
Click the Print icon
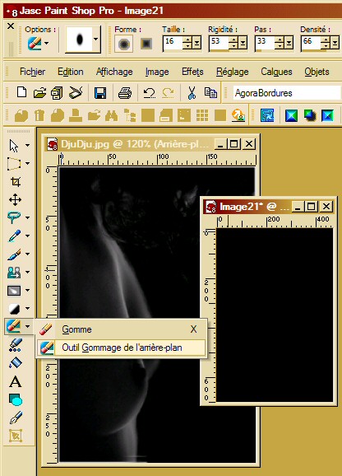125,93
